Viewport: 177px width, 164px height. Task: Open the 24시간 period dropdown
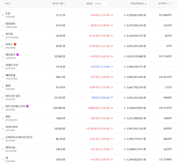click(x=102, y=4)
